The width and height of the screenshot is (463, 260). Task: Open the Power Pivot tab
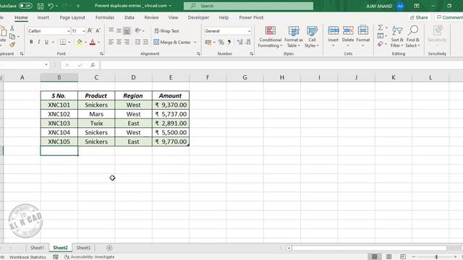(x=251, y=17)
